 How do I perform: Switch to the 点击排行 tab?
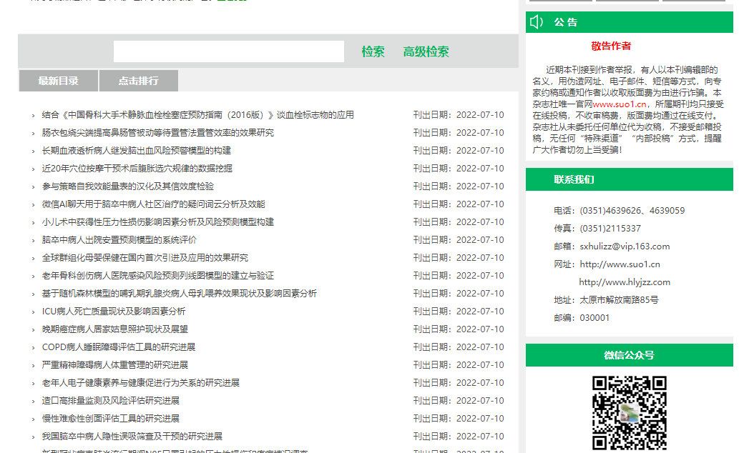click(x=138, y=81)
